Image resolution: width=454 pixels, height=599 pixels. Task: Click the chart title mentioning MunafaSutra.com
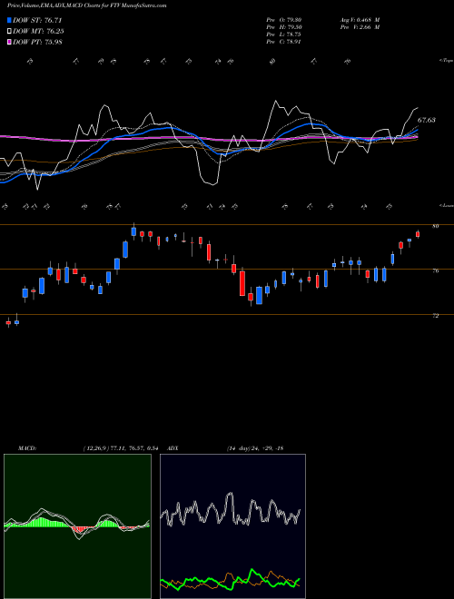87,5
